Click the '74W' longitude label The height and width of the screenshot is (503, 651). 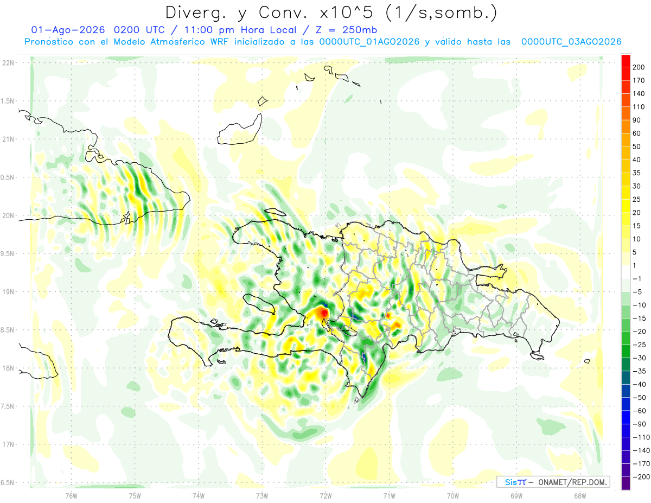tap(198, 495)
